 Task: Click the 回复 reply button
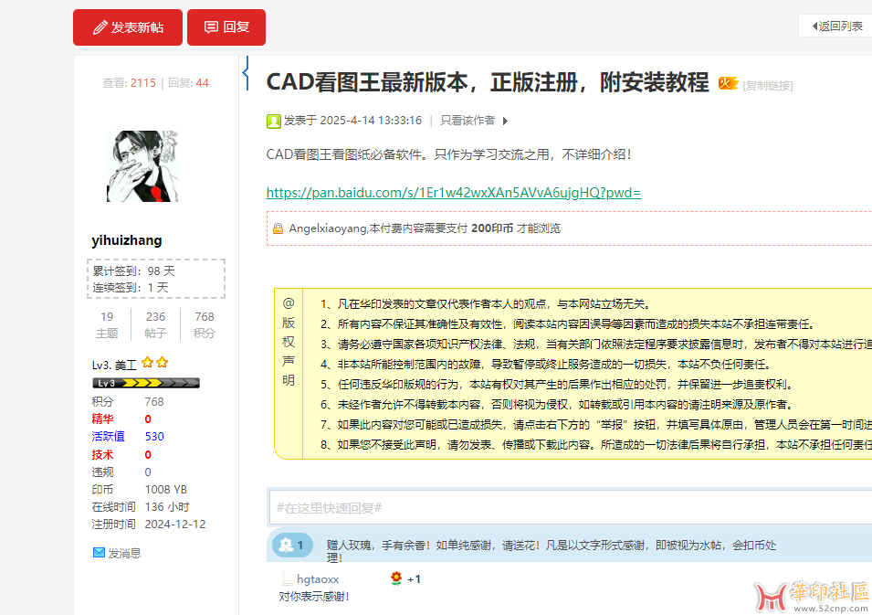[226, 27]
